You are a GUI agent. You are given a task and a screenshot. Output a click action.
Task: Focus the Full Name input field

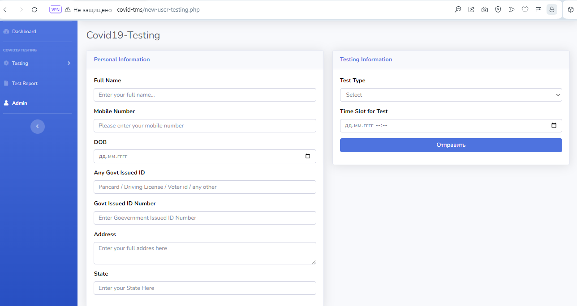point(205,95)
